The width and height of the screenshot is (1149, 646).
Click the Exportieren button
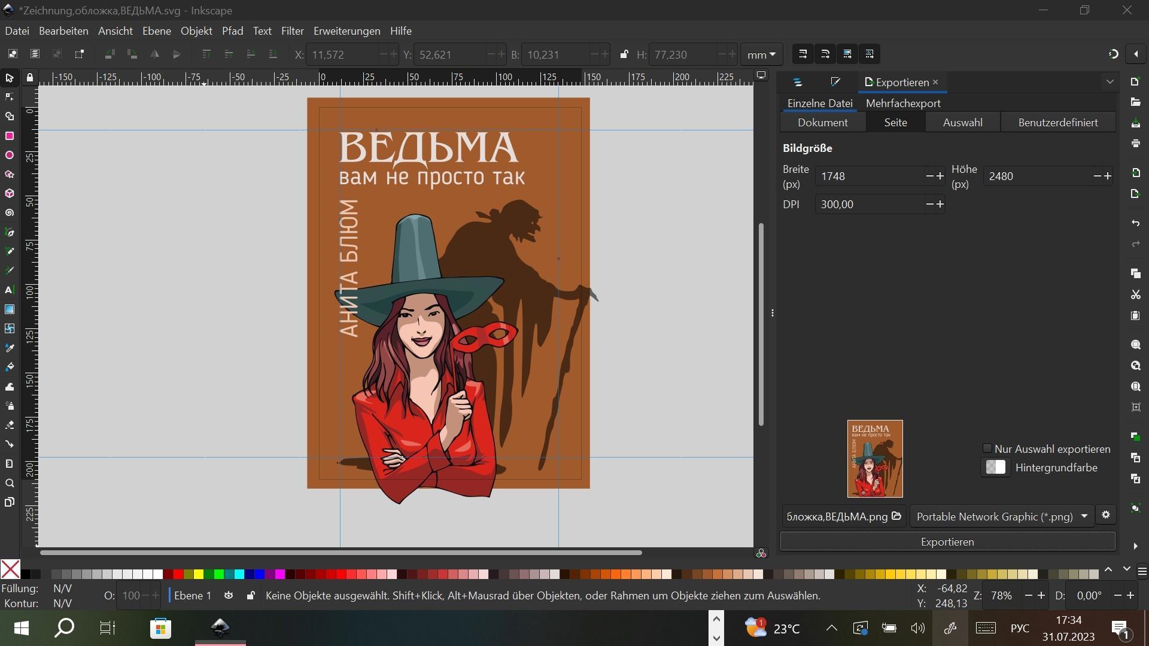pos(947,542)
